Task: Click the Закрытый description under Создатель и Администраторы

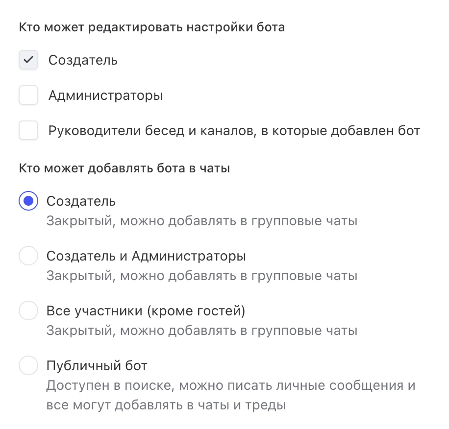Action: click(201, 276)
